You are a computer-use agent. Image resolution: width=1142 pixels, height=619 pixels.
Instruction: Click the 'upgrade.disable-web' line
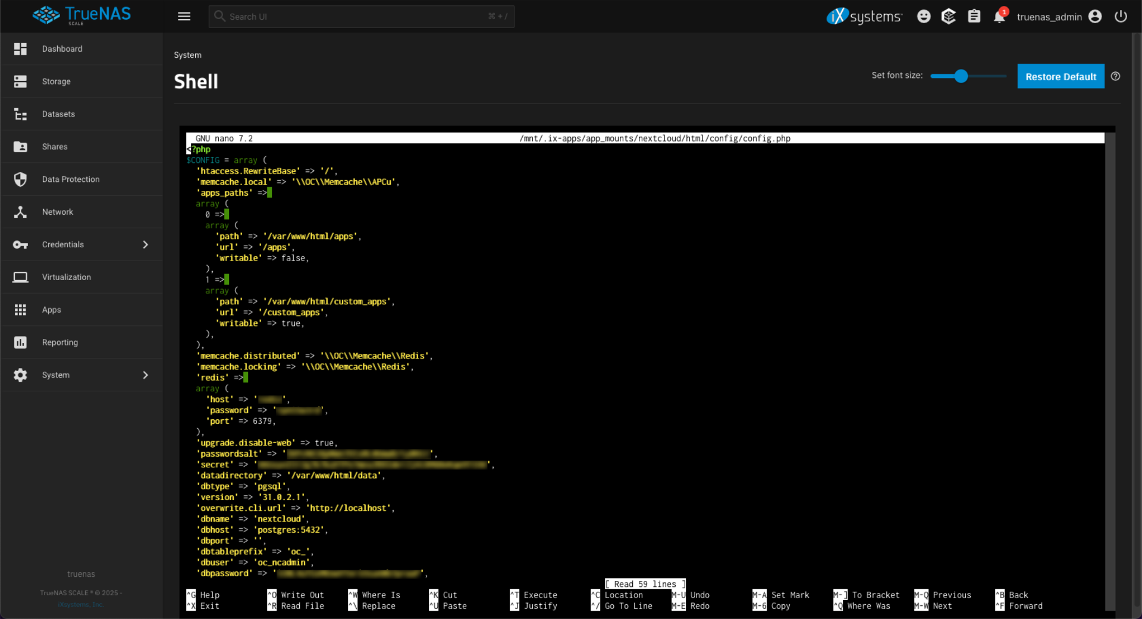pyautogui.click(x=266, y=443)
